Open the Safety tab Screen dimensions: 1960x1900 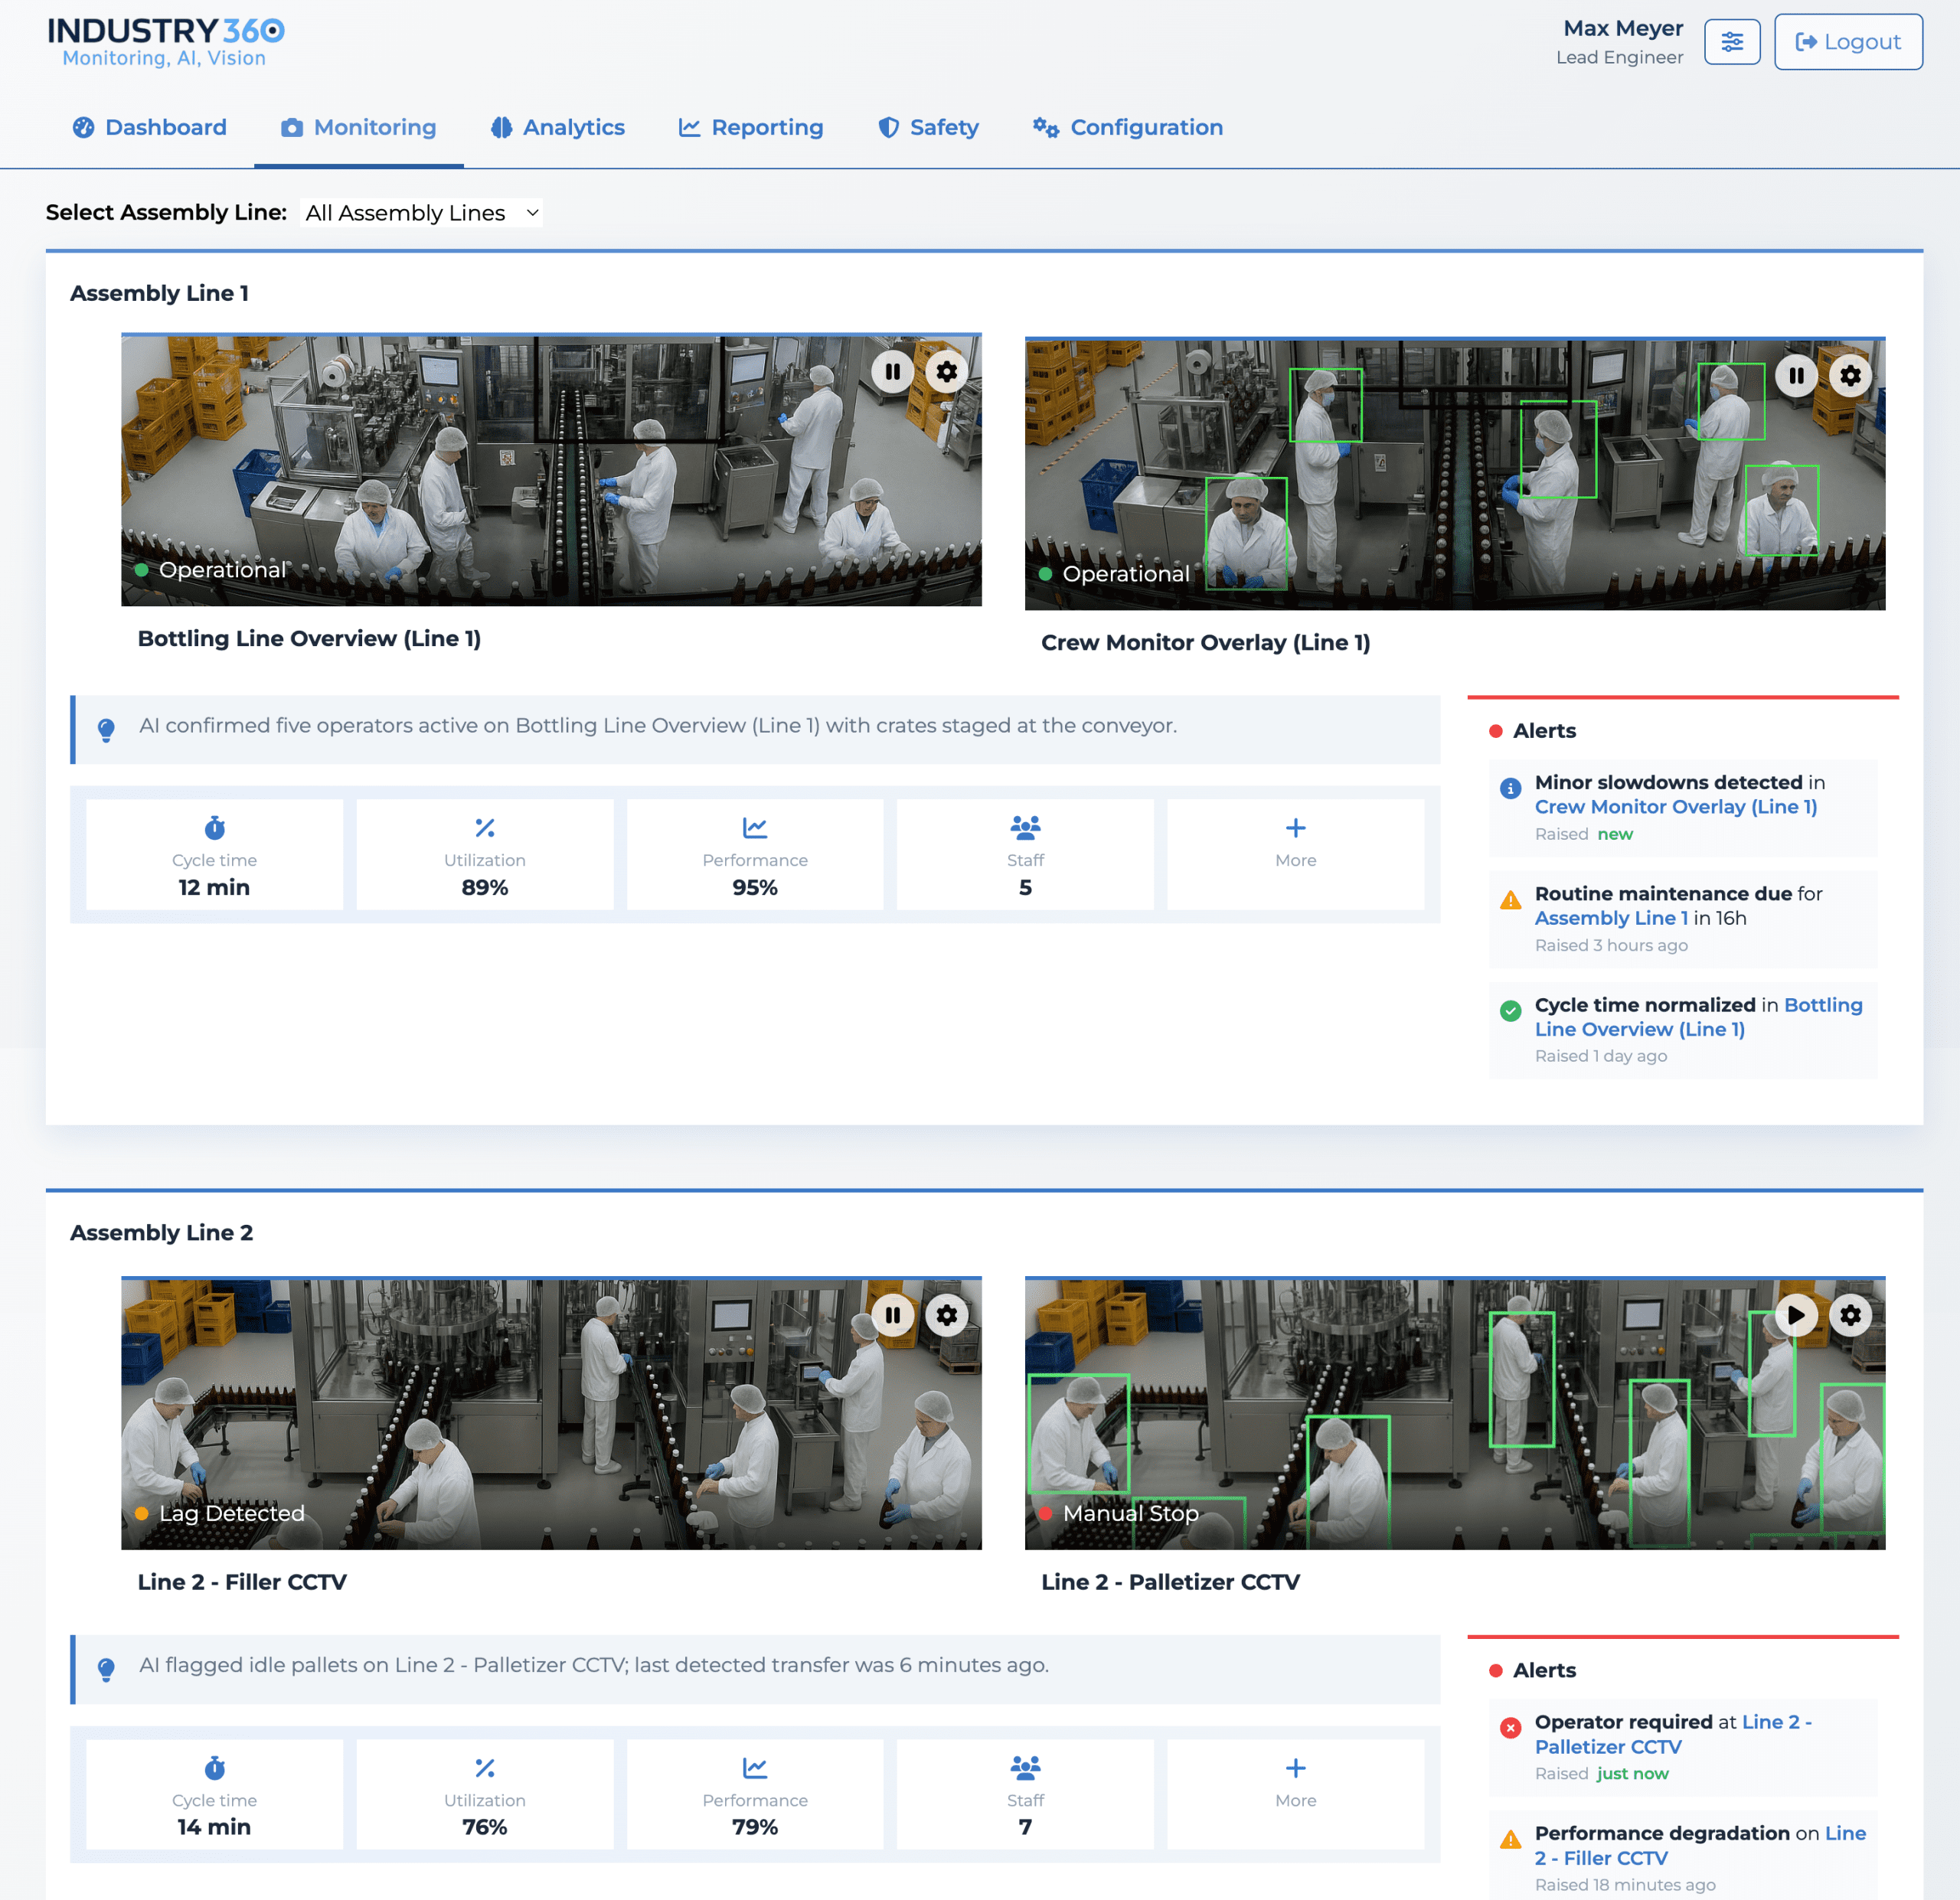(x=928, y=128)
